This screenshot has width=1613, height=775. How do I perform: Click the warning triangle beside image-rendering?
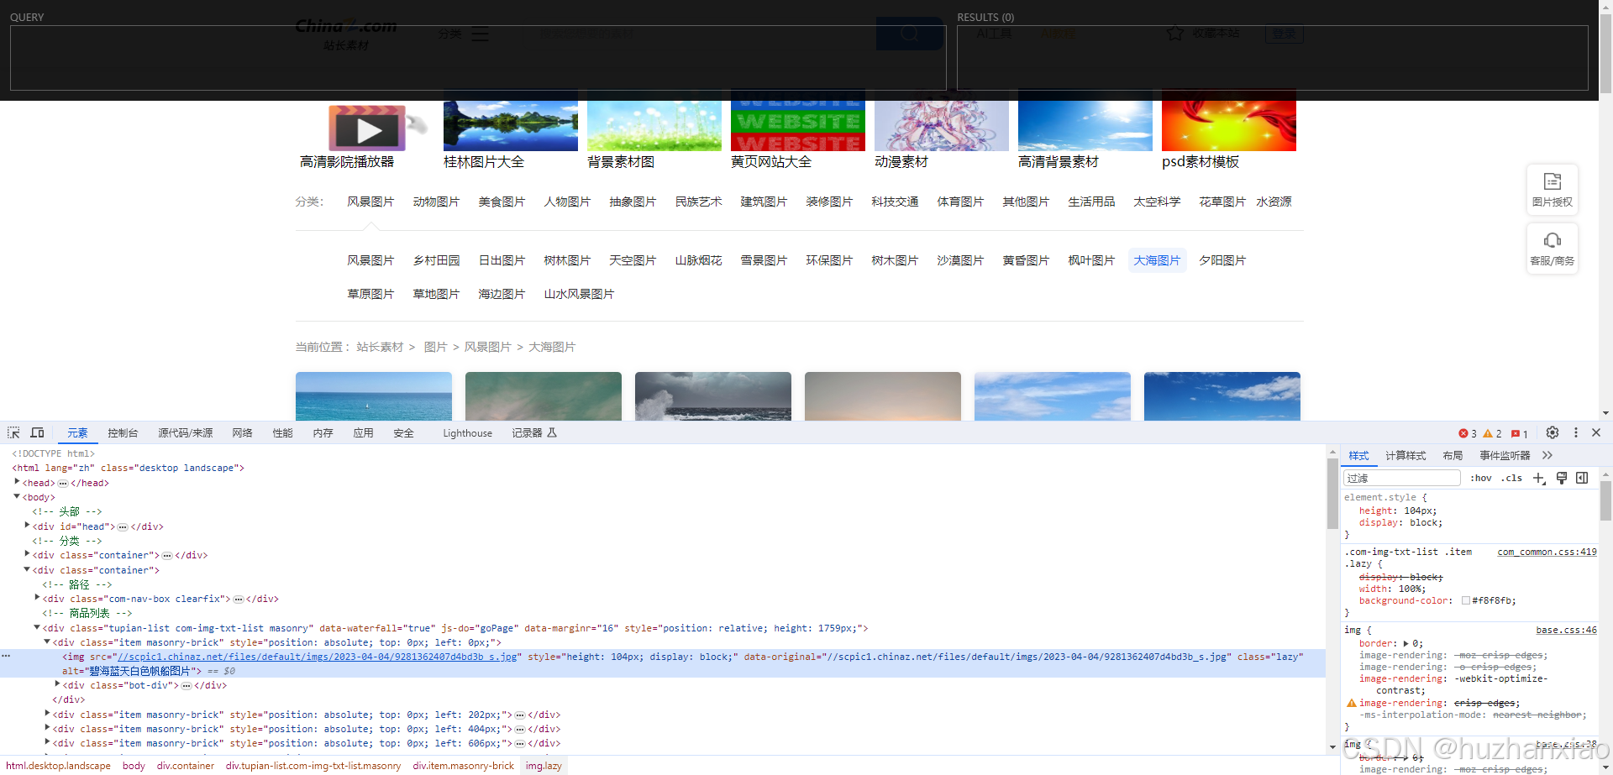click(x=1352, y=703)
